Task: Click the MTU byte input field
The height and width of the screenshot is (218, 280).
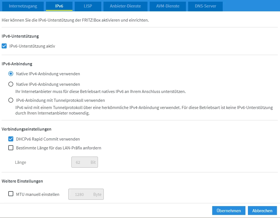Action: coord(86,194)
